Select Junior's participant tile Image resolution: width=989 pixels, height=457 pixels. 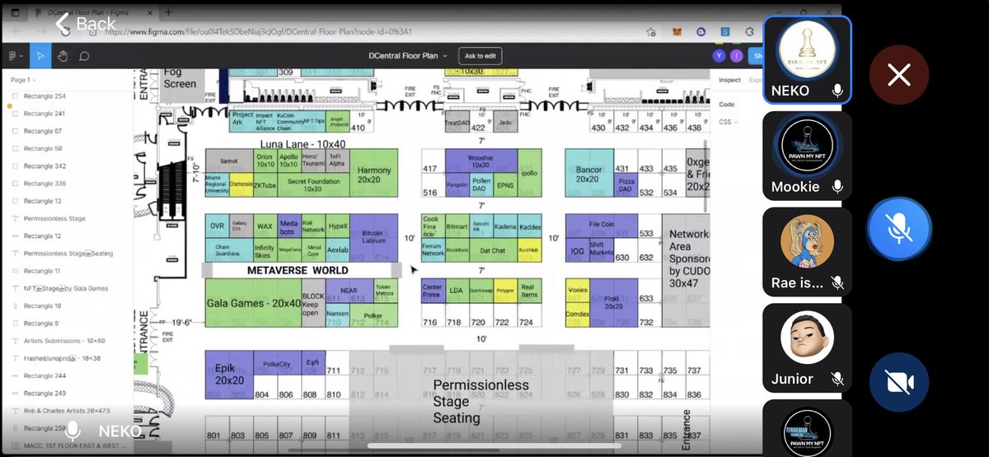[807, 347]
